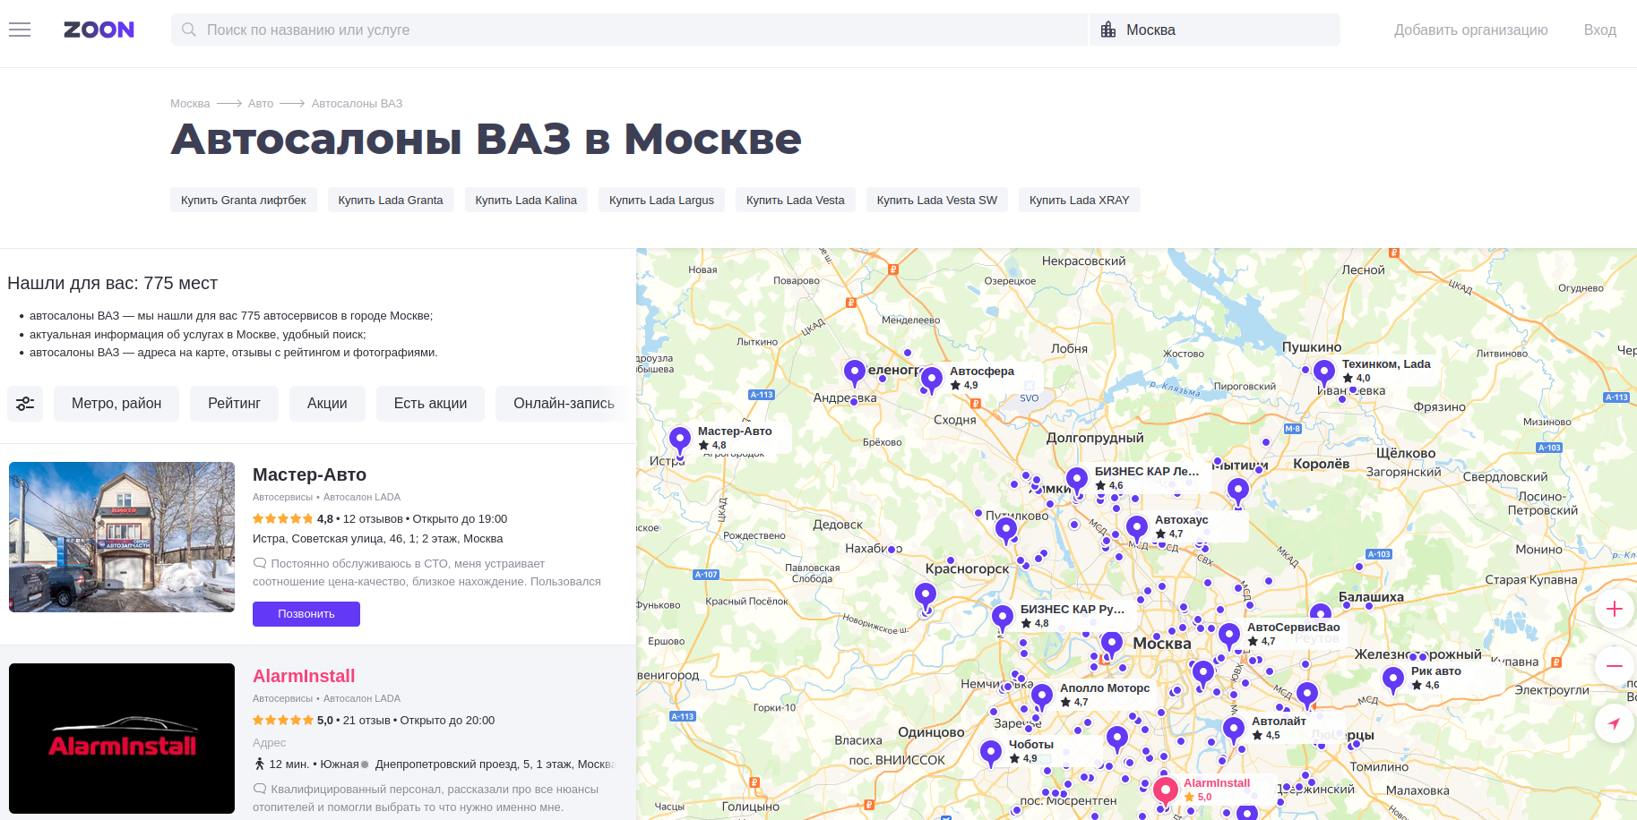This screenshot has height=820, width=1637.
Task: Click the map pin near Андреевка
Action: pos(855,372)
